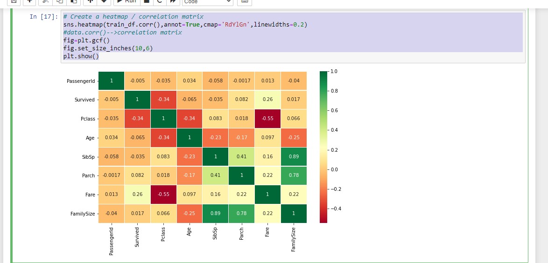Click the plt.show() line in the cell
Screen dimensions: 548x263
tap(81, 56)
